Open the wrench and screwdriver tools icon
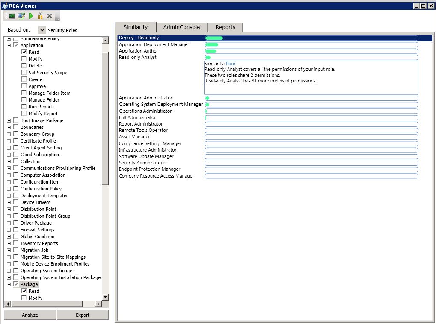The height and width of the screenshot is (324, 436). [x=40, y=16]
